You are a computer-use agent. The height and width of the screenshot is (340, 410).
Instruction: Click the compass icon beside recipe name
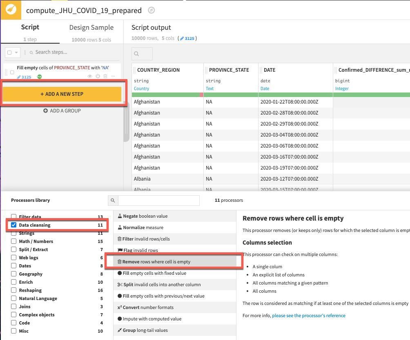152,11
